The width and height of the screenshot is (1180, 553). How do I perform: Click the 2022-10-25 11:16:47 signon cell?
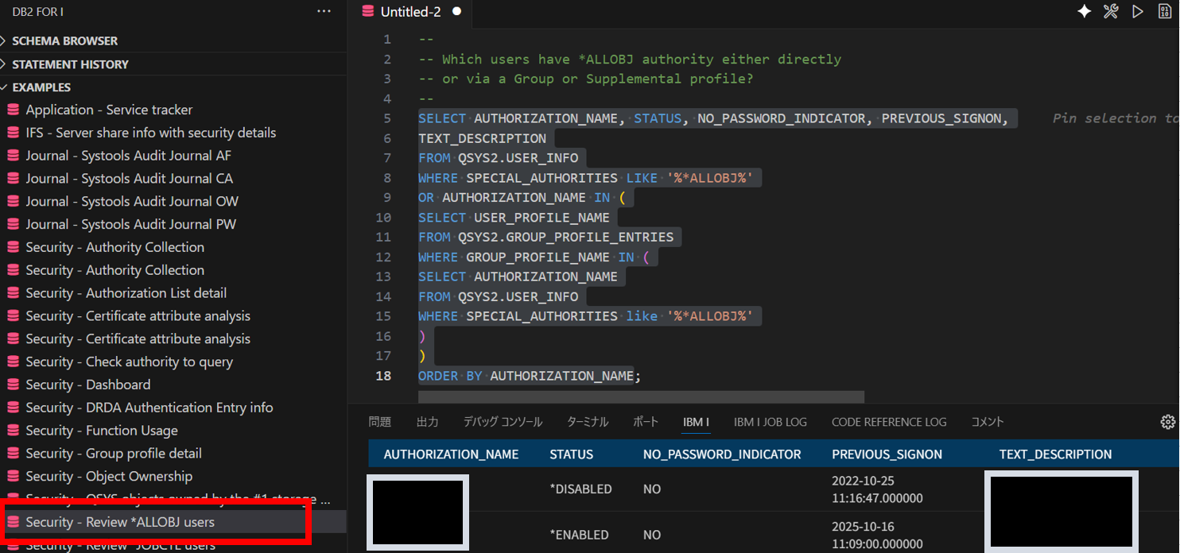(x=877, y=489)
